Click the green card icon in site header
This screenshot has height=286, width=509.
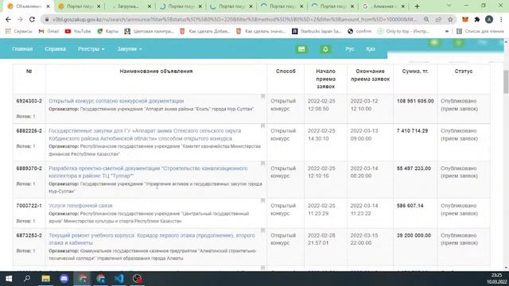coord(301,49)
